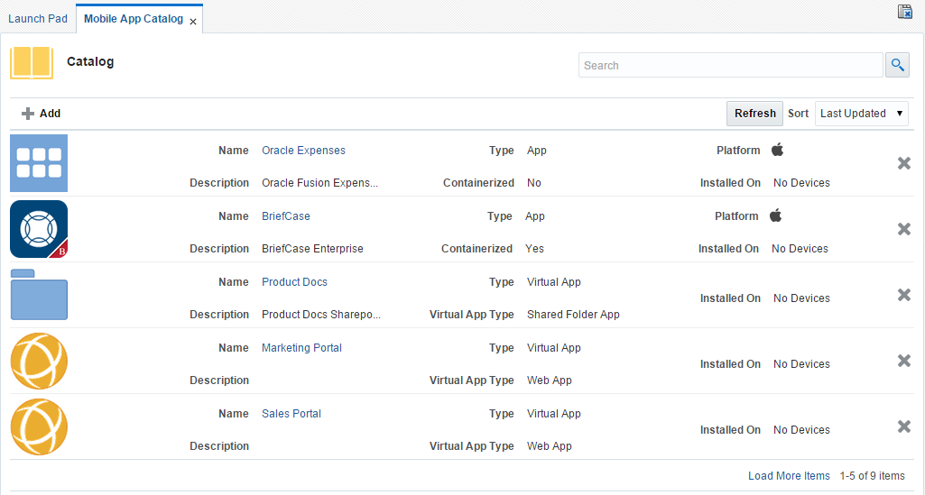The image size is (925, 495).
Task: Open the Product Docs link
Action: [294, 281]
